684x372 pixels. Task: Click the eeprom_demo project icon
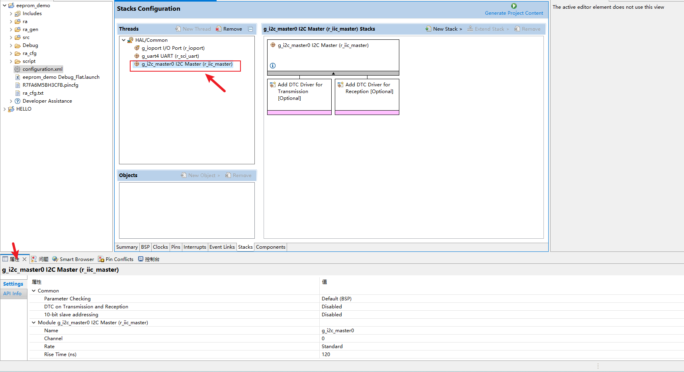11,6
